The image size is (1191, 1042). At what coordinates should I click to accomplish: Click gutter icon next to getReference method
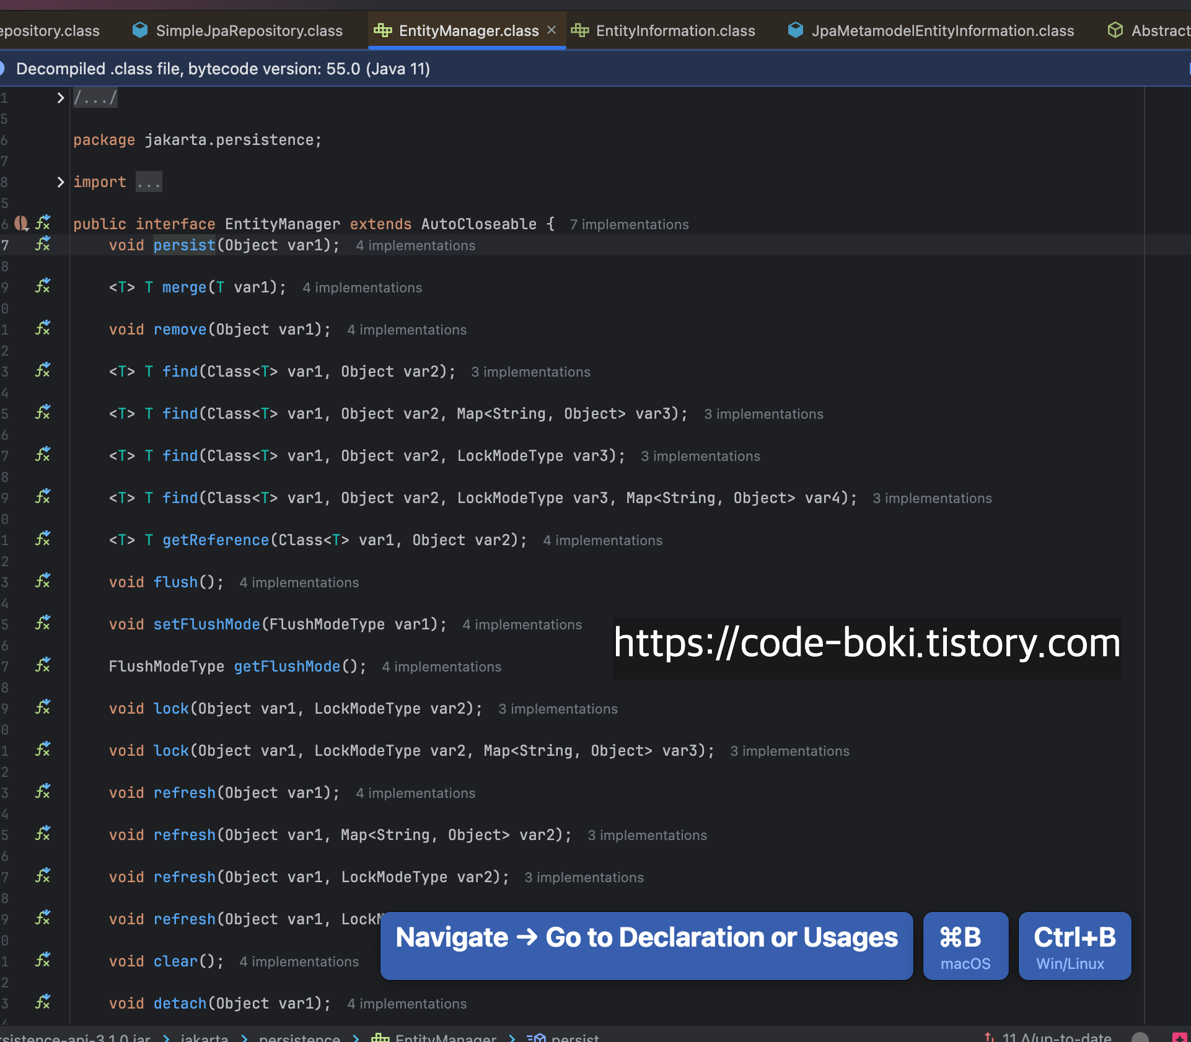coord(42,539)
